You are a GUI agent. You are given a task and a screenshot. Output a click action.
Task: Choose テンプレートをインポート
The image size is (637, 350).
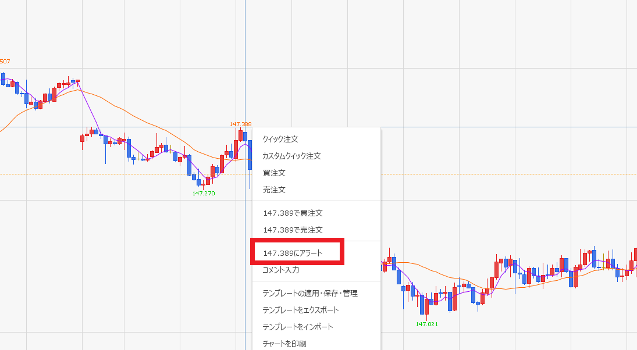pyautogui.click(x=298, y=327)
